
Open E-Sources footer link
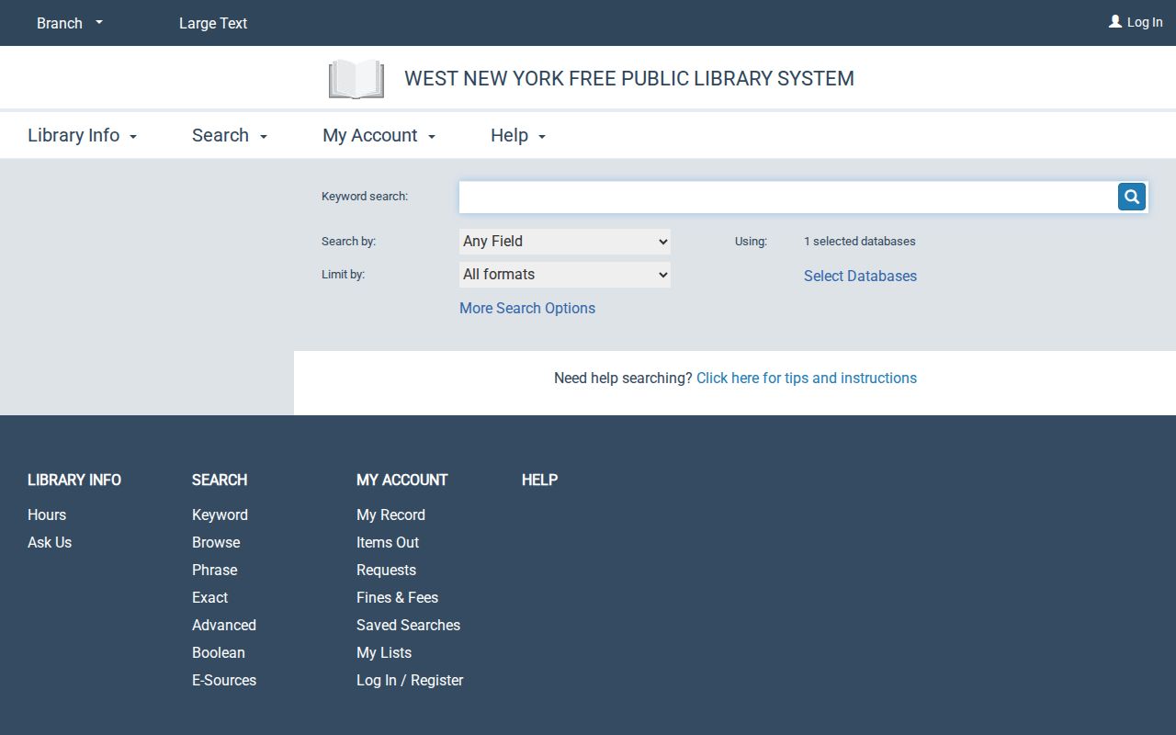224,680
